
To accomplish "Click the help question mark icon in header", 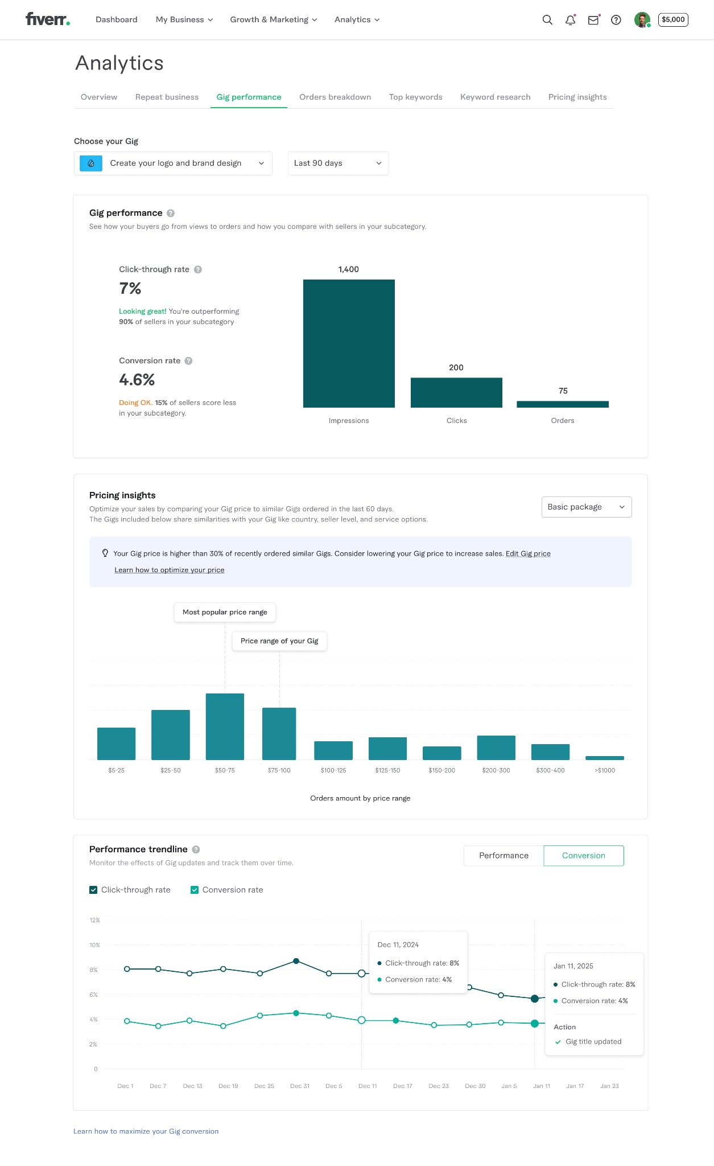I will pos(616,20).
